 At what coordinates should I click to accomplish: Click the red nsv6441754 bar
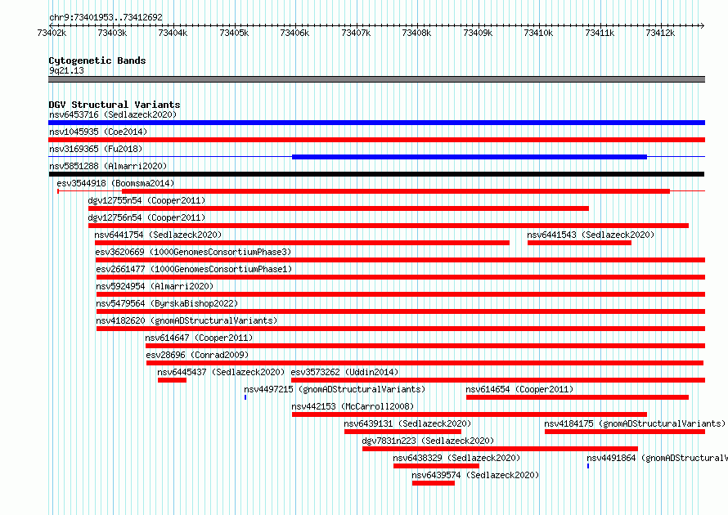click(x=303, y=243)
